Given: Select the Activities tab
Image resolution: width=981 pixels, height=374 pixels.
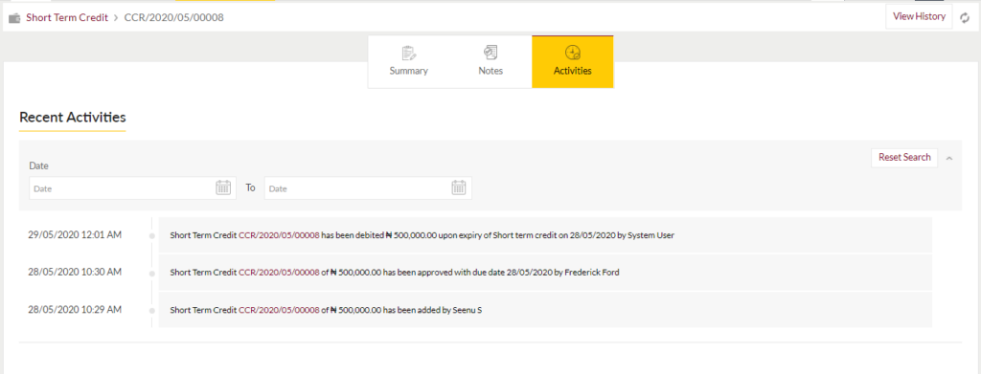Looking at the screenshot, I should click(573, 62).
